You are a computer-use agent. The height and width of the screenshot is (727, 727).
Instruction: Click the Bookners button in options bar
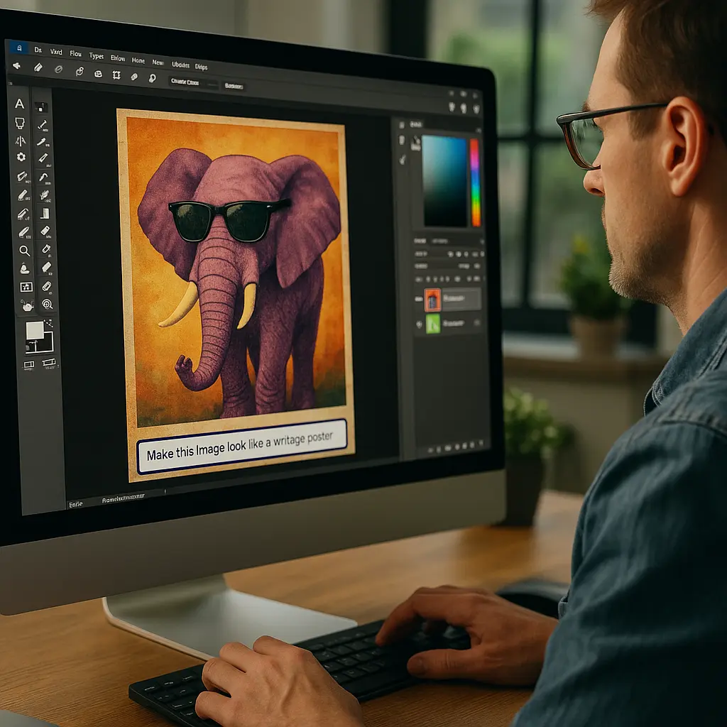(234, 86)
